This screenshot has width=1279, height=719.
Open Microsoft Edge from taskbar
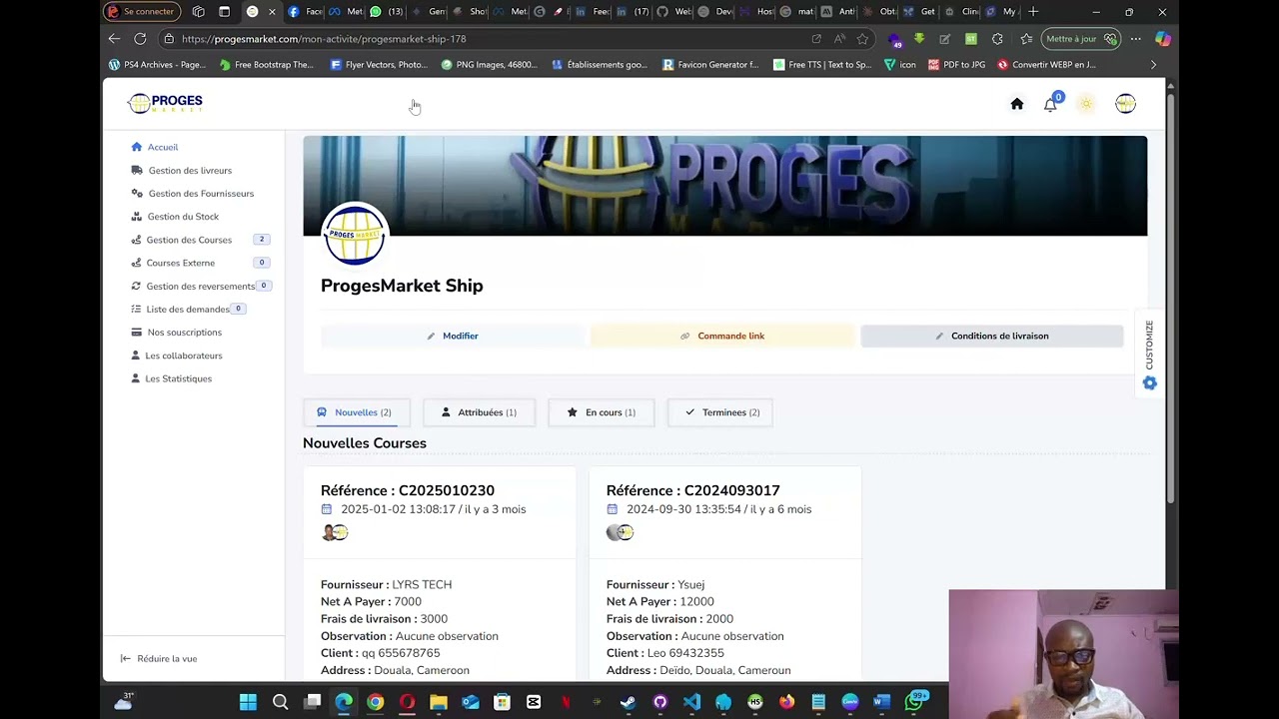pos(344,702)
